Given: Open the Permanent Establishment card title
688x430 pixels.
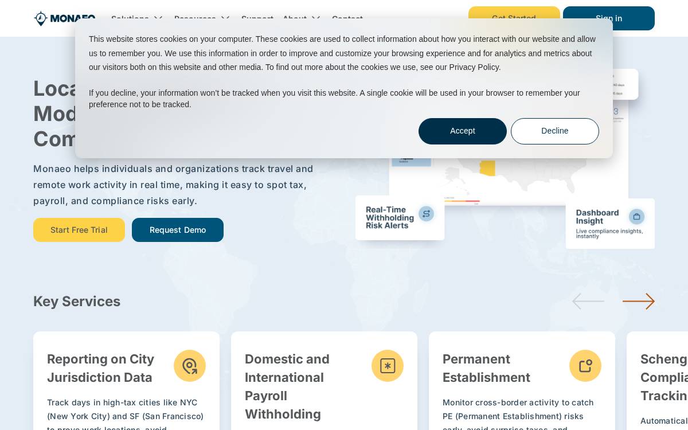Looking at the screenshot, I should 486,368.
